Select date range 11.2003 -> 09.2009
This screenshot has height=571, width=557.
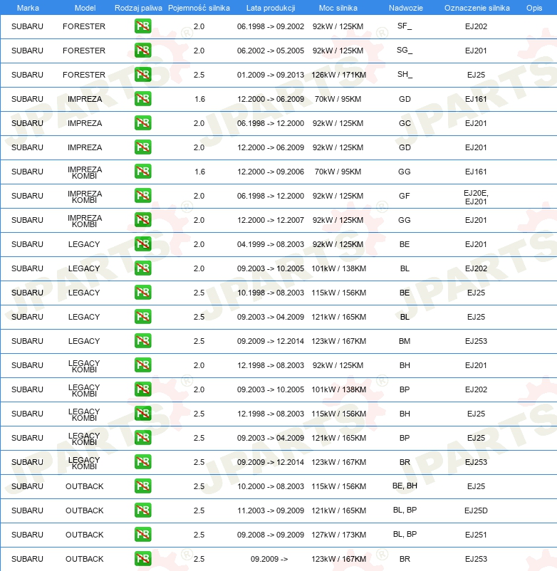(271, 510)
